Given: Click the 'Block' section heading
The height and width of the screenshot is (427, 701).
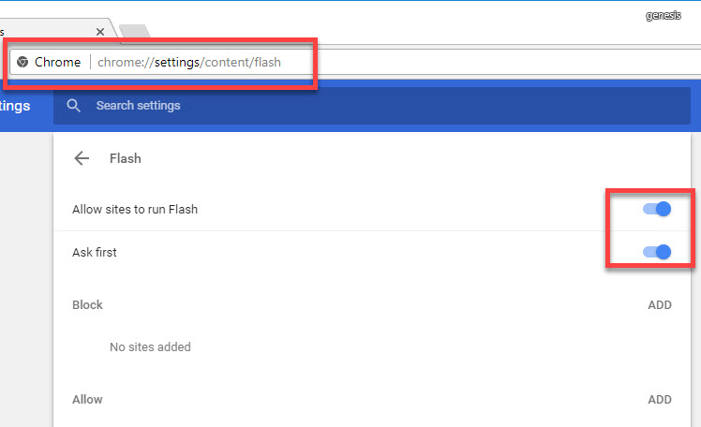Looking at the screenshot, I should [x=88, y=304].
